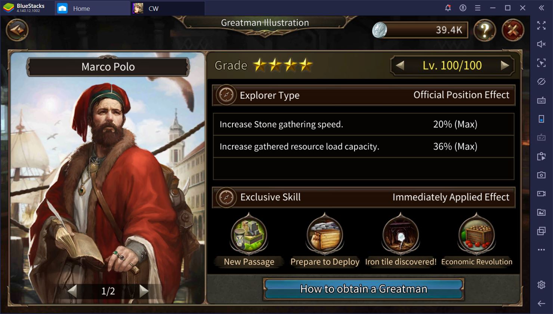553x314 pixels.
Task: Show next Greatman with right arrow
Action: point(144,291)
